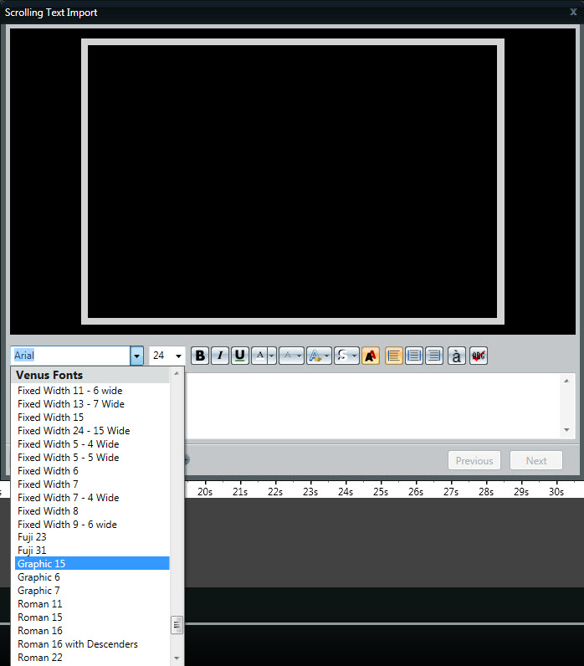
Task: Click the font list scroll up arrow
Action: 177,373
